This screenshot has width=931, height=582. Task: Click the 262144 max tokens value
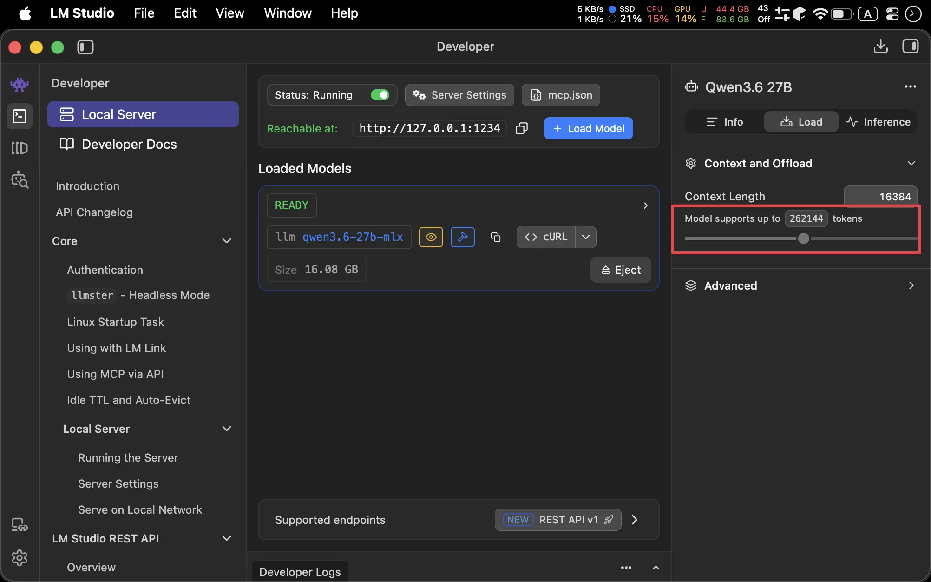click(806, 218)
